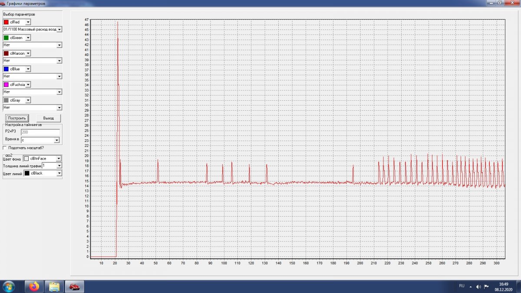Click the clFuchsia color swatch

pyautogui.click(x=6, y=85)
